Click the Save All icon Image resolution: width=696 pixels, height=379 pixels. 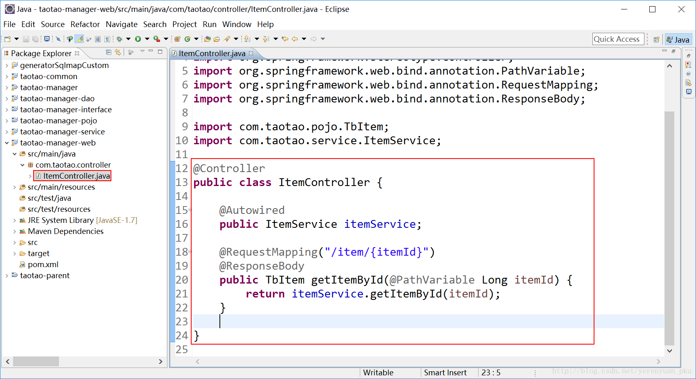coord(35,39)
